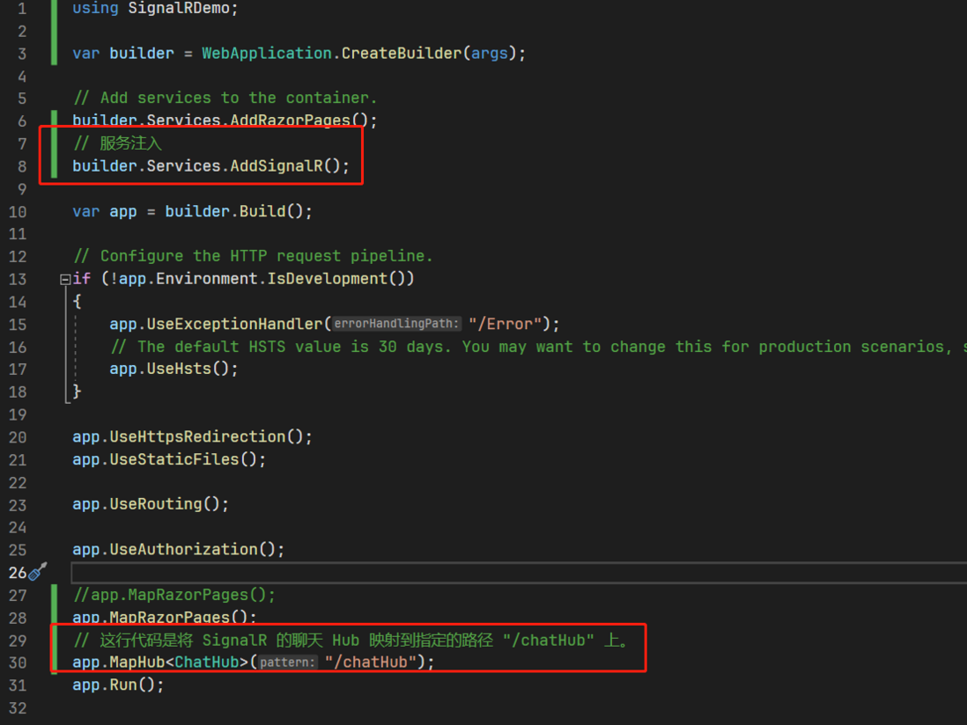
Task: Click line number 32 in the gutter
Action: [18, 708]
